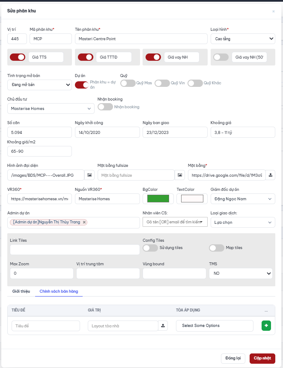Screen dimensions: 283x368
Task: Open Giám đốc dự án dropdown
Action: coord(243,199)
